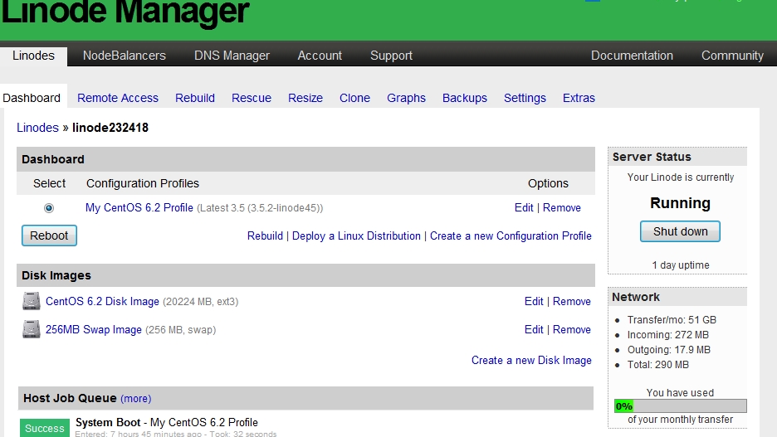Remove the CentOS 6.2 Disk Image
Viewport: 777px width, 437px height.
click(571, 301)
